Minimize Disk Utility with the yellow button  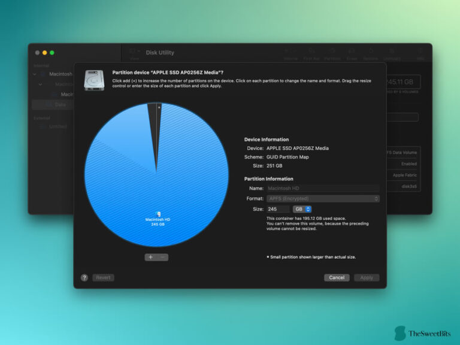click(44, 53)
